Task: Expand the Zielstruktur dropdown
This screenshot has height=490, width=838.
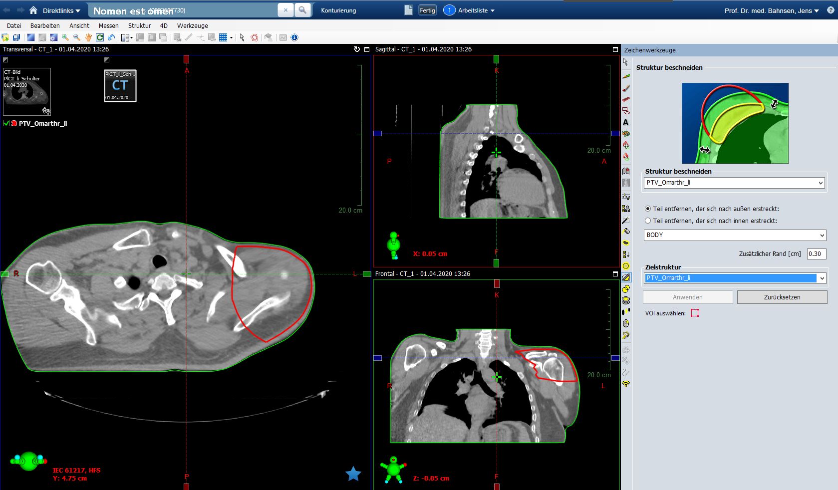Action: coord(822,278)
